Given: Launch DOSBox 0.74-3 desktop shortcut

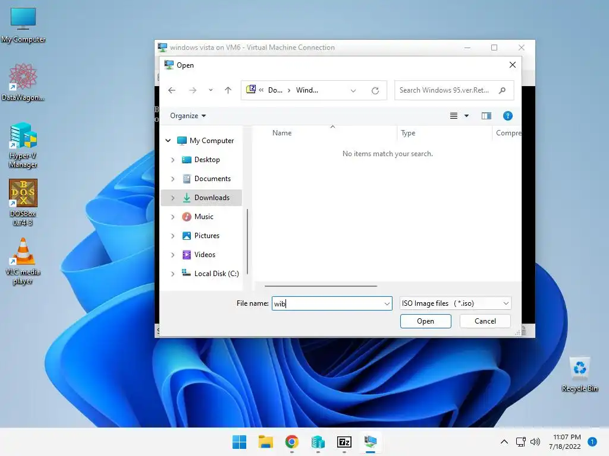Looking at the screenshot, I should (23, 202).
